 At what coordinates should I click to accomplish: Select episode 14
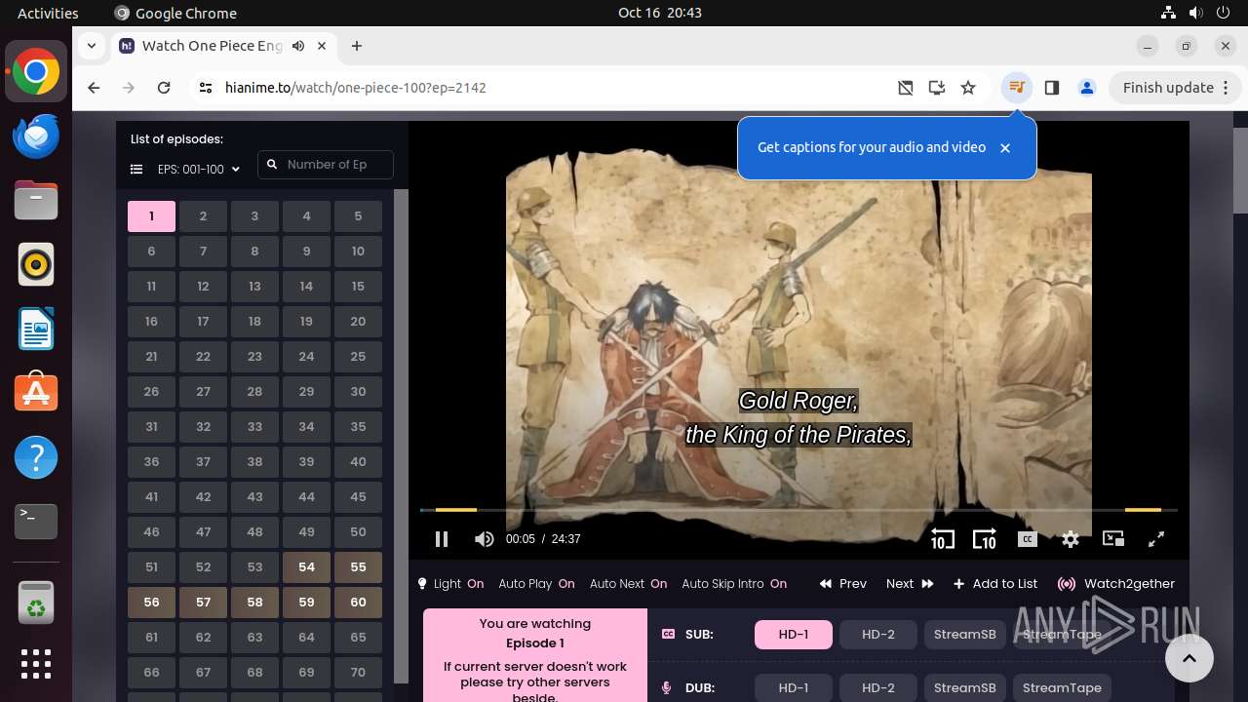pyautogui.click(x=306, y=287)
